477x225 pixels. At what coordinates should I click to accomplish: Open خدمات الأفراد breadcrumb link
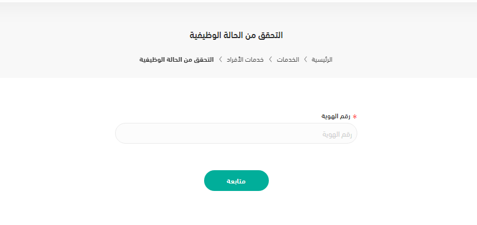tap(245, 59)
